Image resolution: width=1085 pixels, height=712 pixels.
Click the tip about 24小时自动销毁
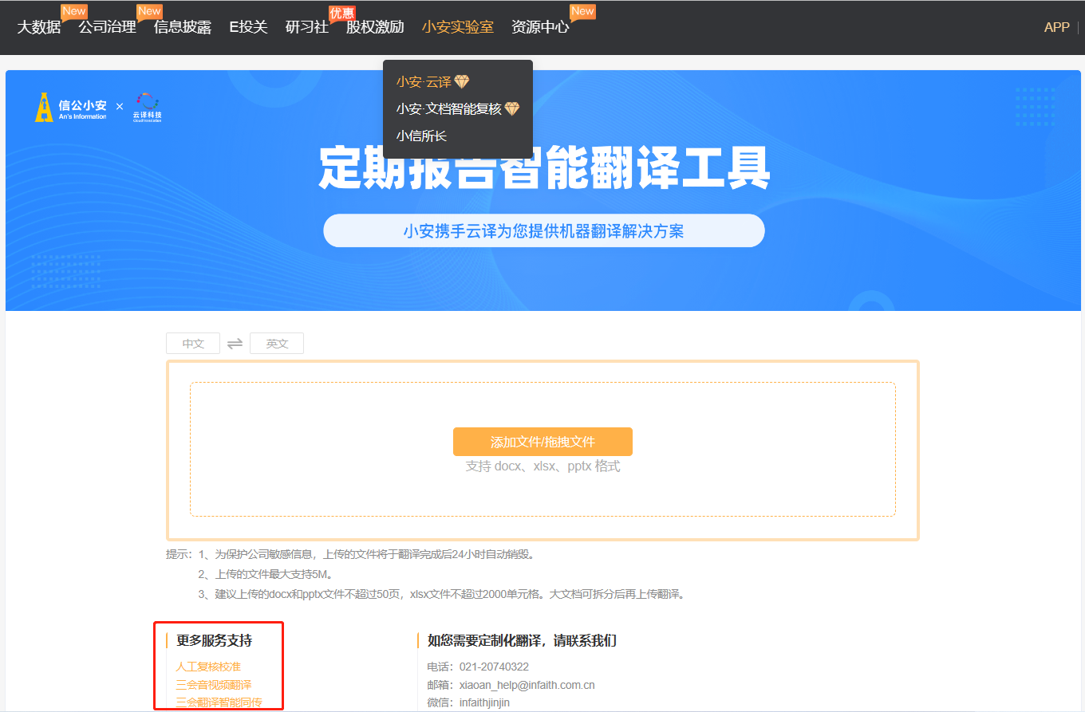tap(366, 554)
